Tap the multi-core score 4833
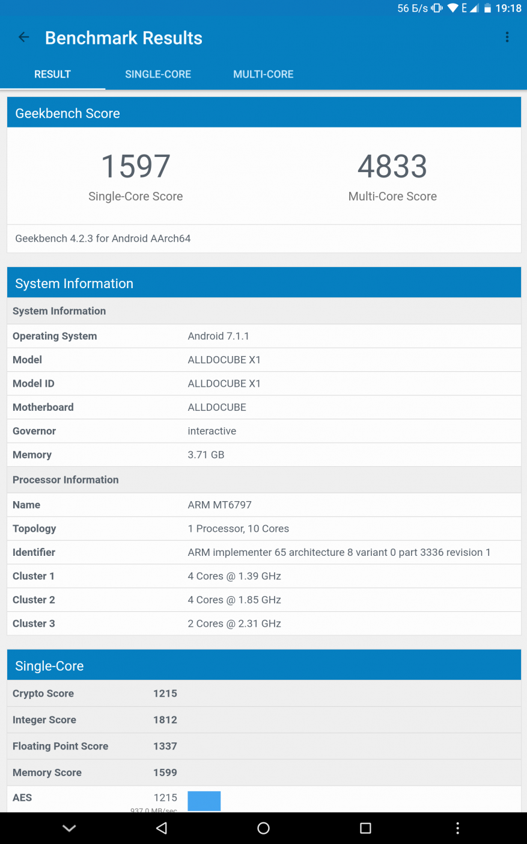527x844 pixels. 392,166
